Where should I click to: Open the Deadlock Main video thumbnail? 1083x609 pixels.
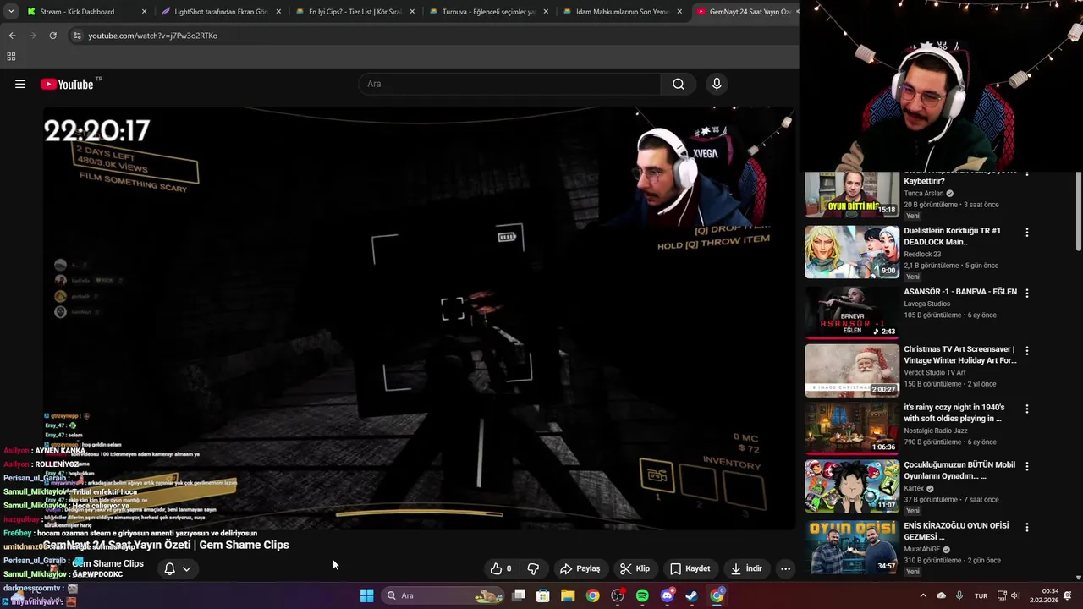[x=852, y=251]
